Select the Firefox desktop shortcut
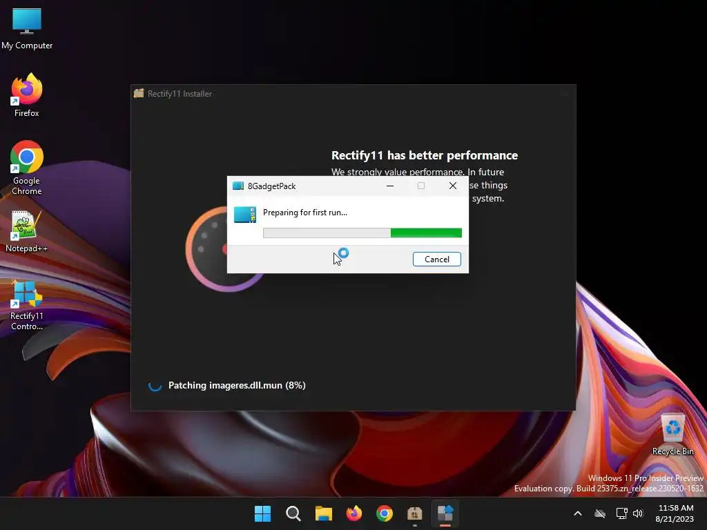707x530 pixels. [27, 95]
